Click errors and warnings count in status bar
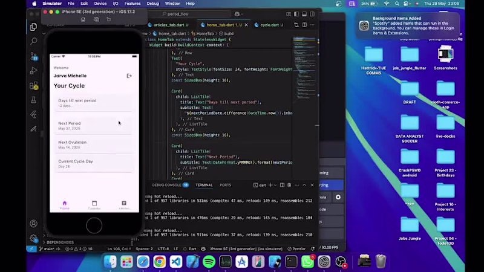 click(79, 249)
